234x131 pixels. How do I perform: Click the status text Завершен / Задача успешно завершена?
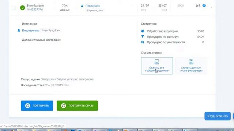click(67, 79)
